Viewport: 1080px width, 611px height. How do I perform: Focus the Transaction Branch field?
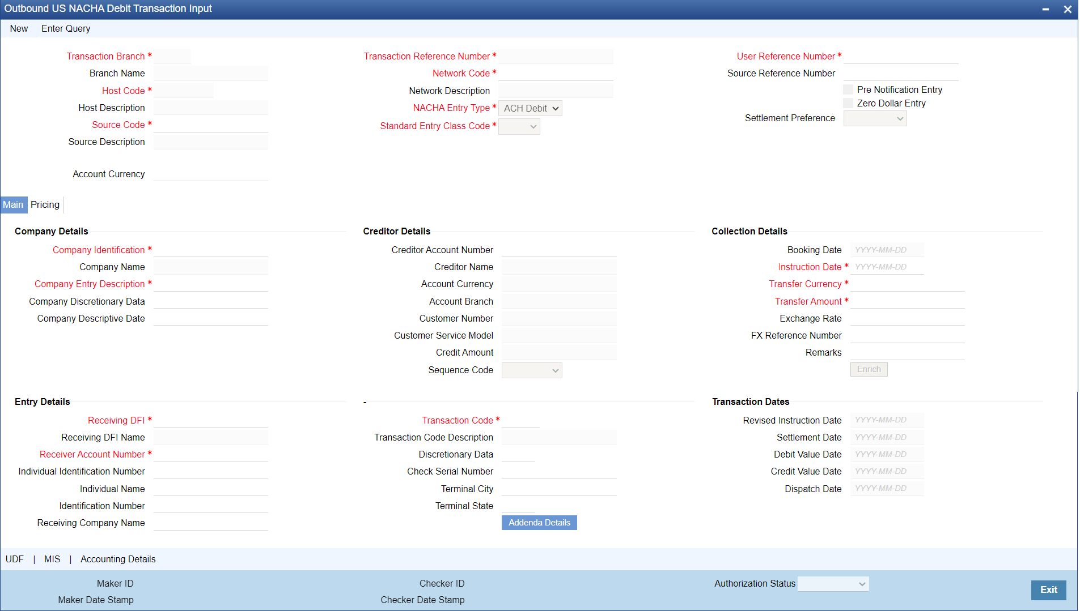point(172,57)
